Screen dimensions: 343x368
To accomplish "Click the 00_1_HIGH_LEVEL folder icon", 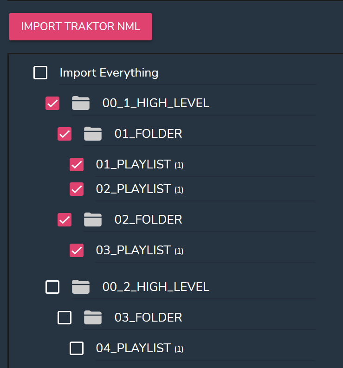I will pos(81,103).
